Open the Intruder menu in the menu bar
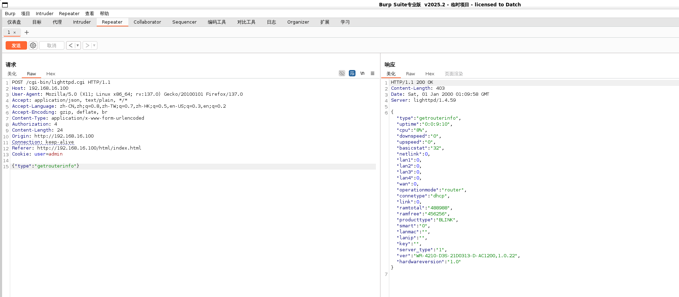 click(44, 13)
